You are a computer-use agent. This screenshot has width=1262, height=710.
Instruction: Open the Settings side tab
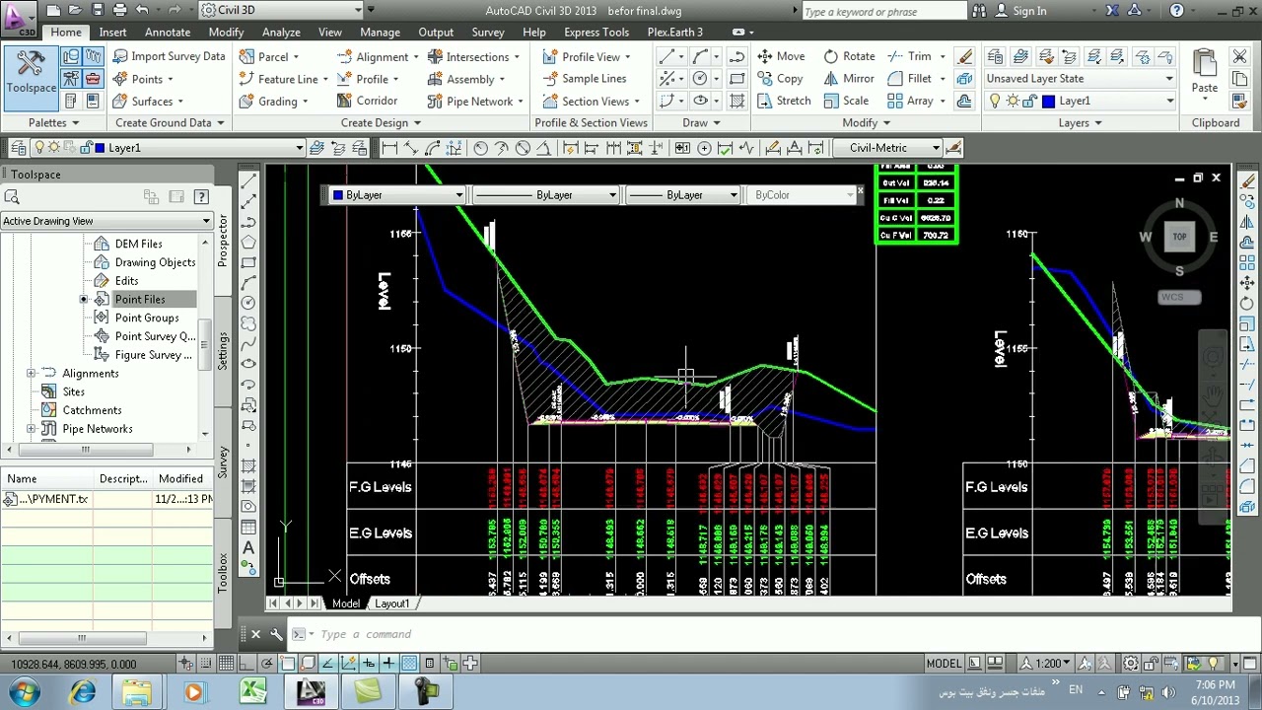(x=223, y=350)
